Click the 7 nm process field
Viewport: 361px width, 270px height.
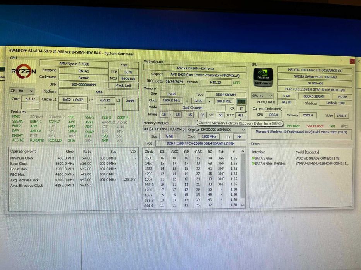[124, 65]
